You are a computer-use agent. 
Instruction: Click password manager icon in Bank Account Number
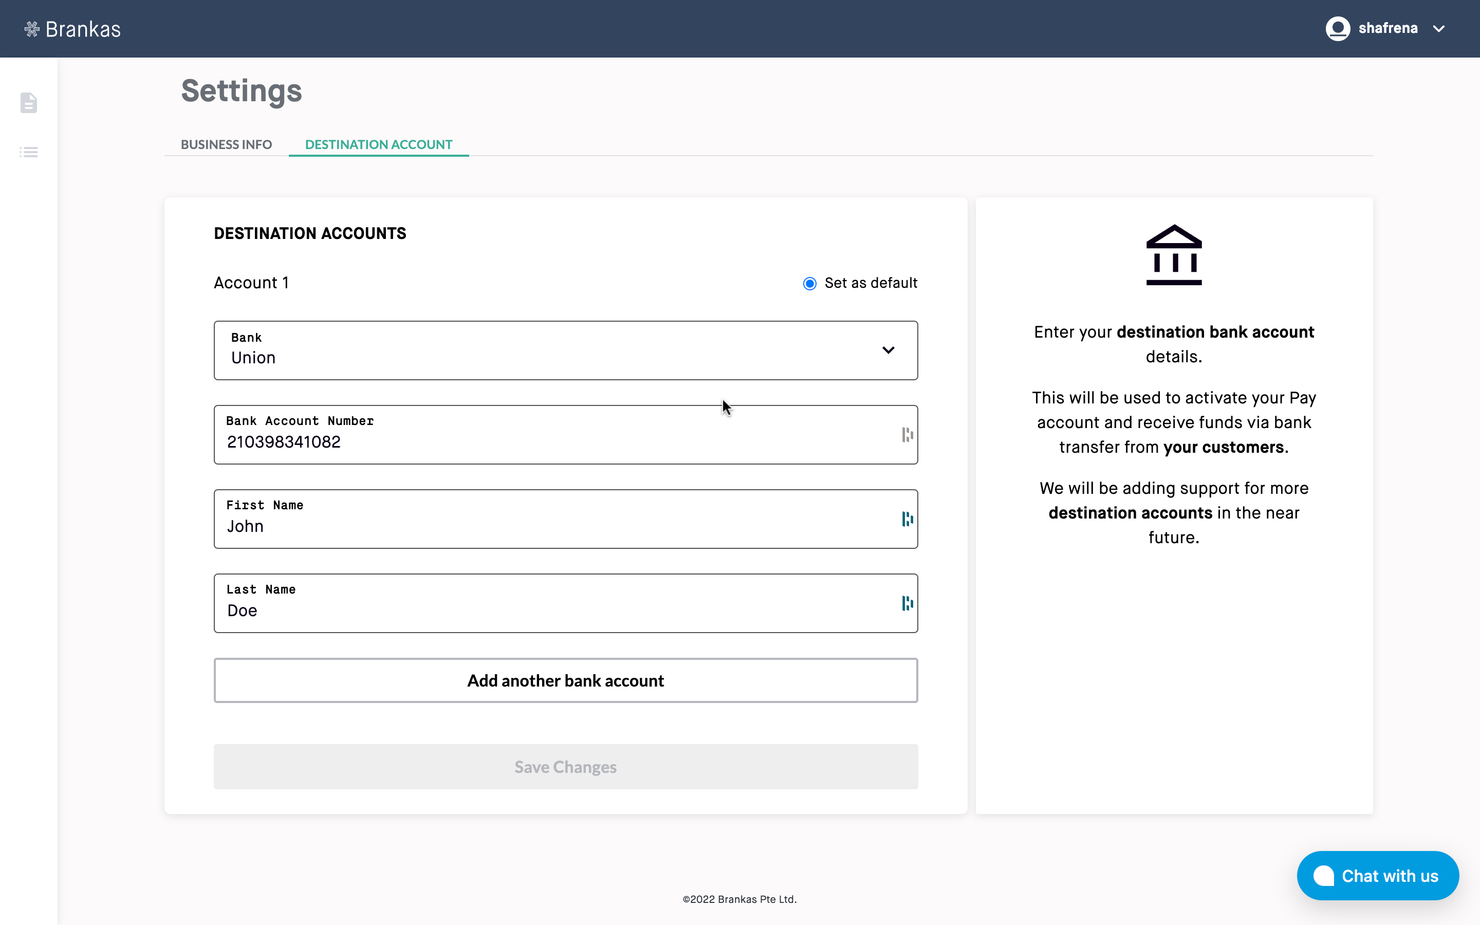[907, 435]
